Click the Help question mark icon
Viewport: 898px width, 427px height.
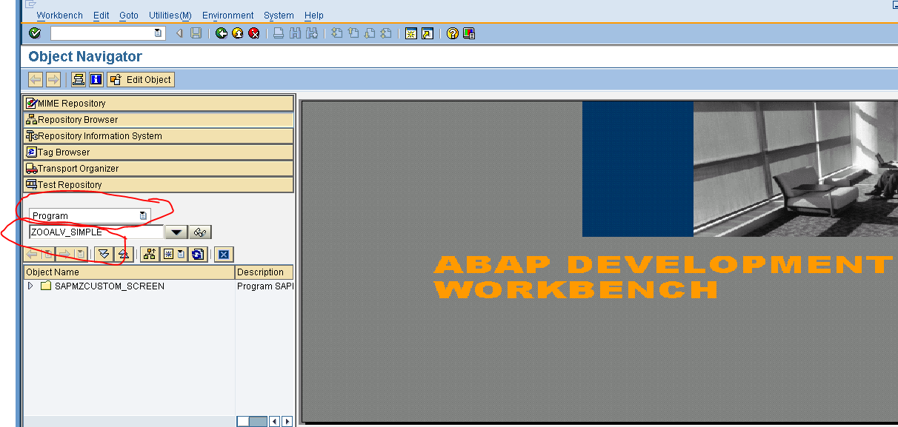451,33
